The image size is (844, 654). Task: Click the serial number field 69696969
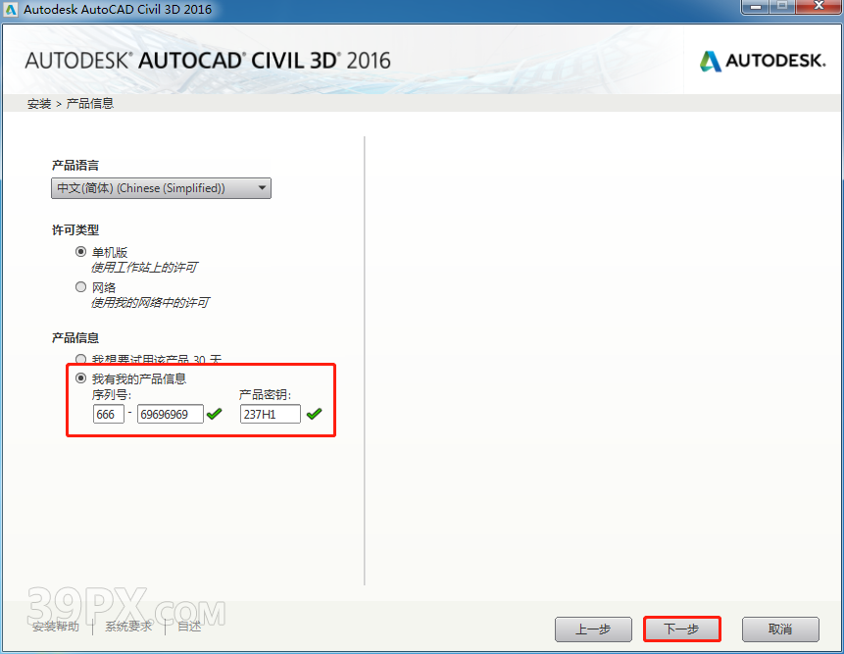171,414
